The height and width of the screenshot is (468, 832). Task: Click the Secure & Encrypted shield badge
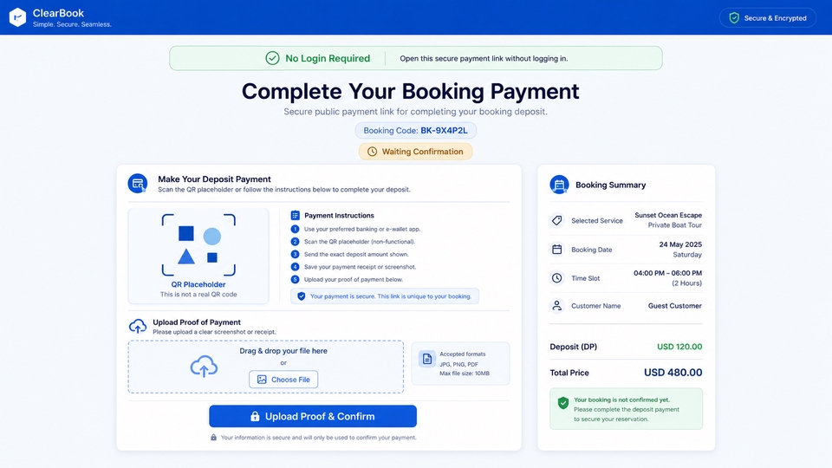tap(767, 17)
